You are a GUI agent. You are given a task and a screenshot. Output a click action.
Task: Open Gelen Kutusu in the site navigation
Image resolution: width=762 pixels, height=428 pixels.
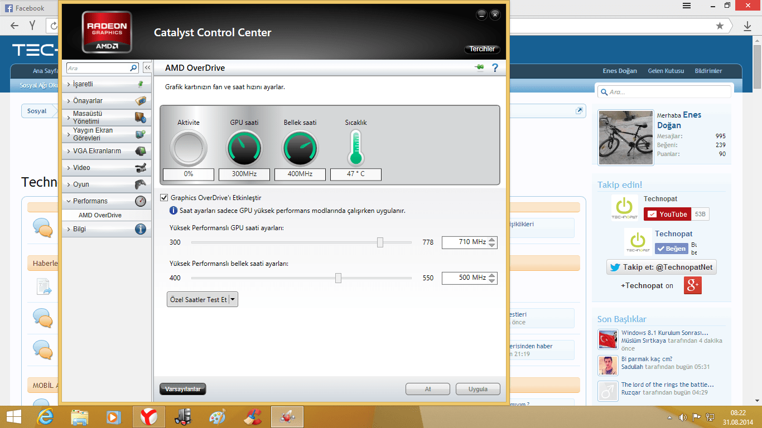click(x=665, y=71)
